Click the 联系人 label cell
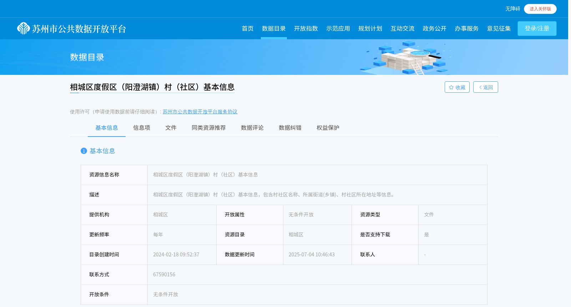Image resolution: width=571 pixels, height=307 pixels. point(385,255)
